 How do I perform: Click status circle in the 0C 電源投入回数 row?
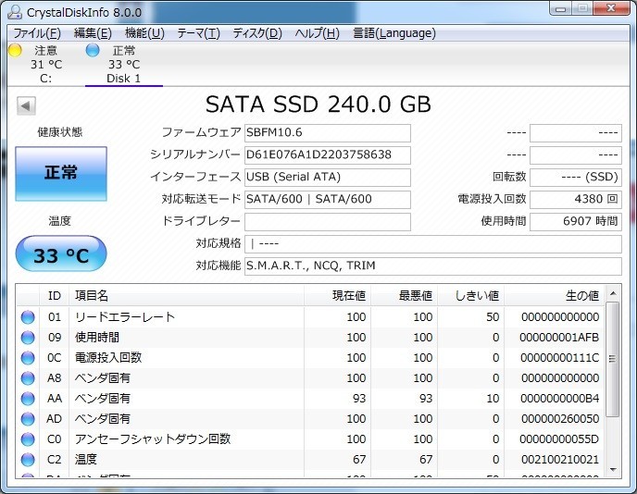point(28,358)
